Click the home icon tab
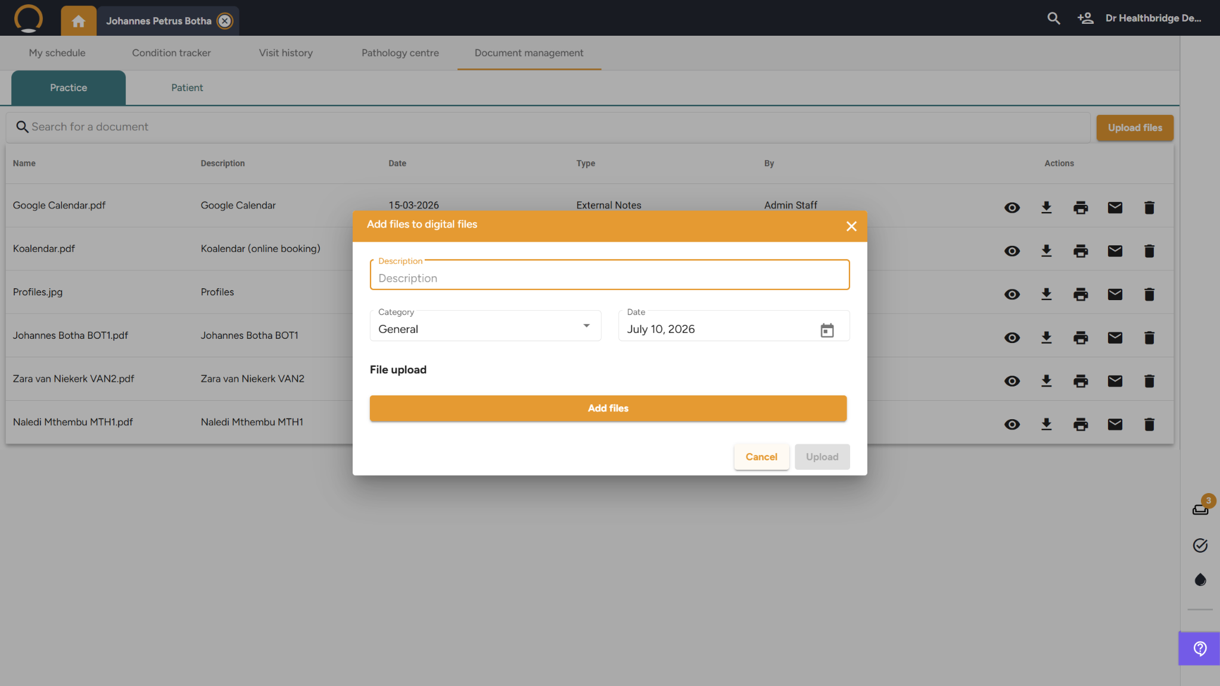The width and height of the screenshot is (1220, 686). click(x=79, y=21)
